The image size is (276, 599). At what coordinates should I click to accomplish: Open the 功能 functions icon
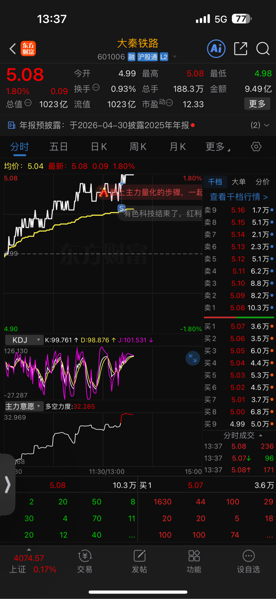pyautogui.click(x=194, y=562)
